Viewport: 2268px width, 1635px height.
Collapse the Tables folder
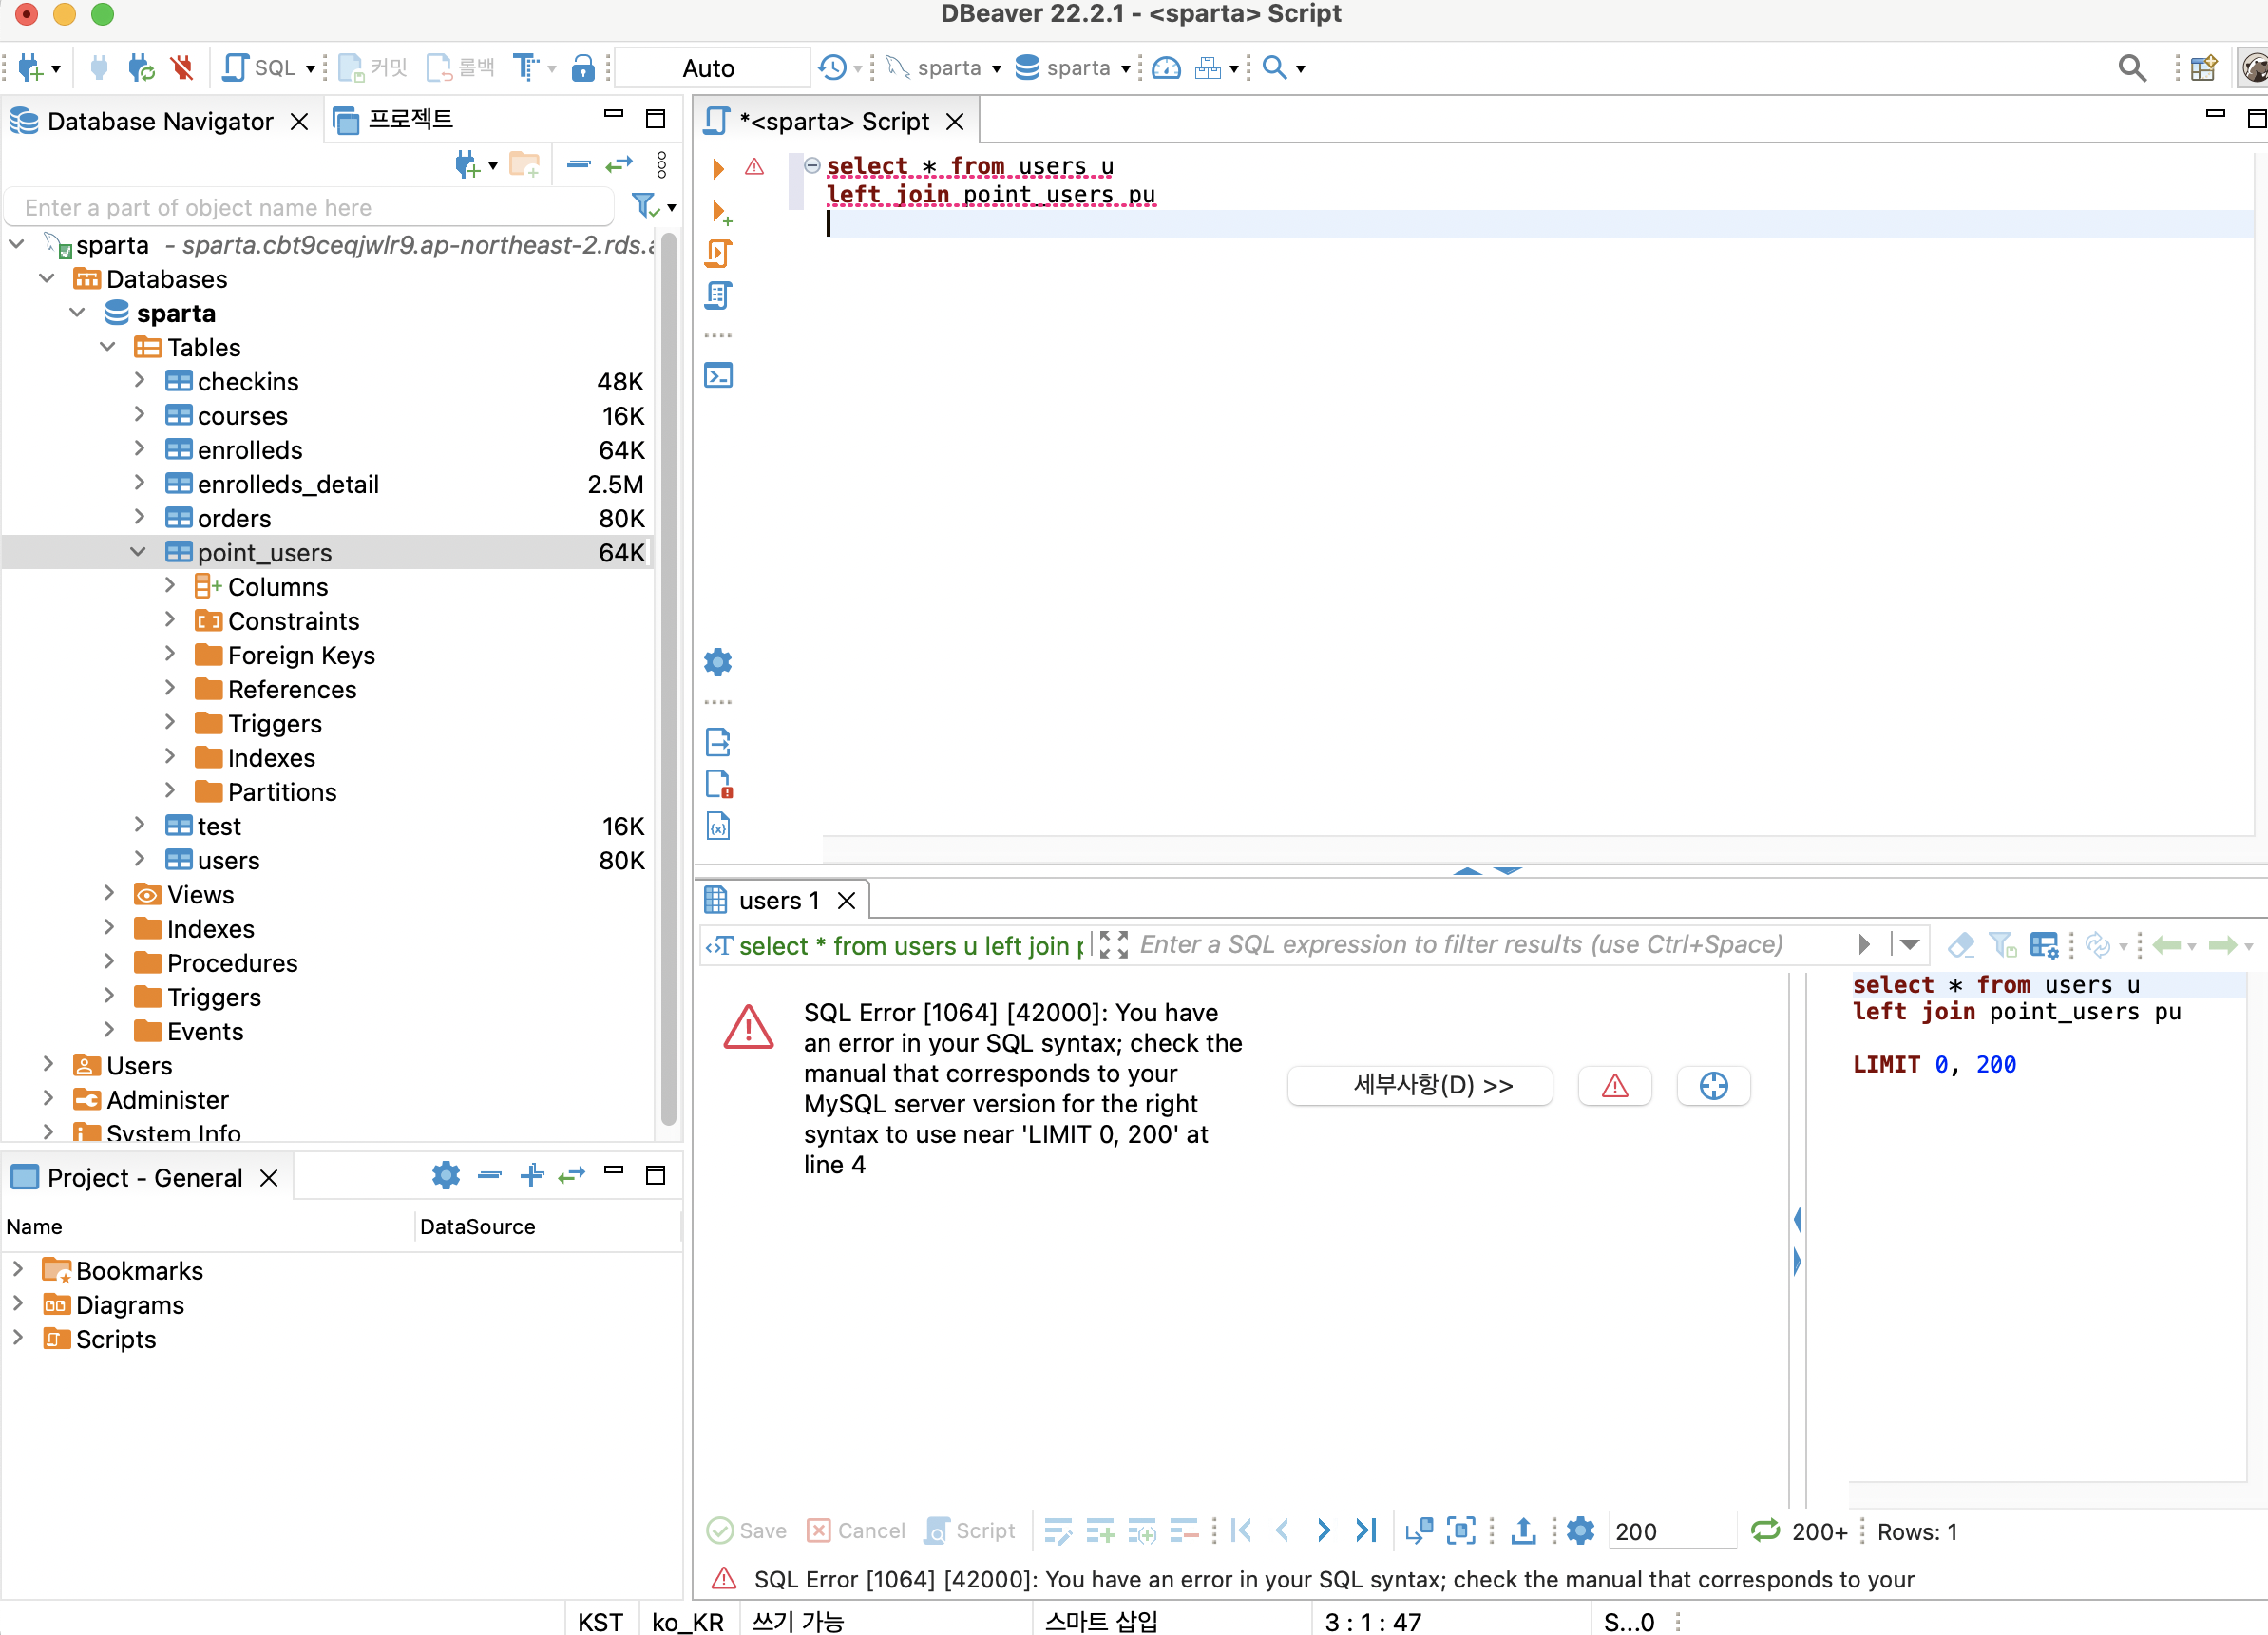pos(108,348)
